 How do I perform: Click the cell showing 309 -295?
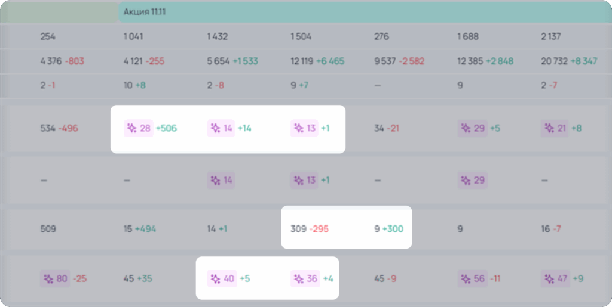click(x=310, y=229)
